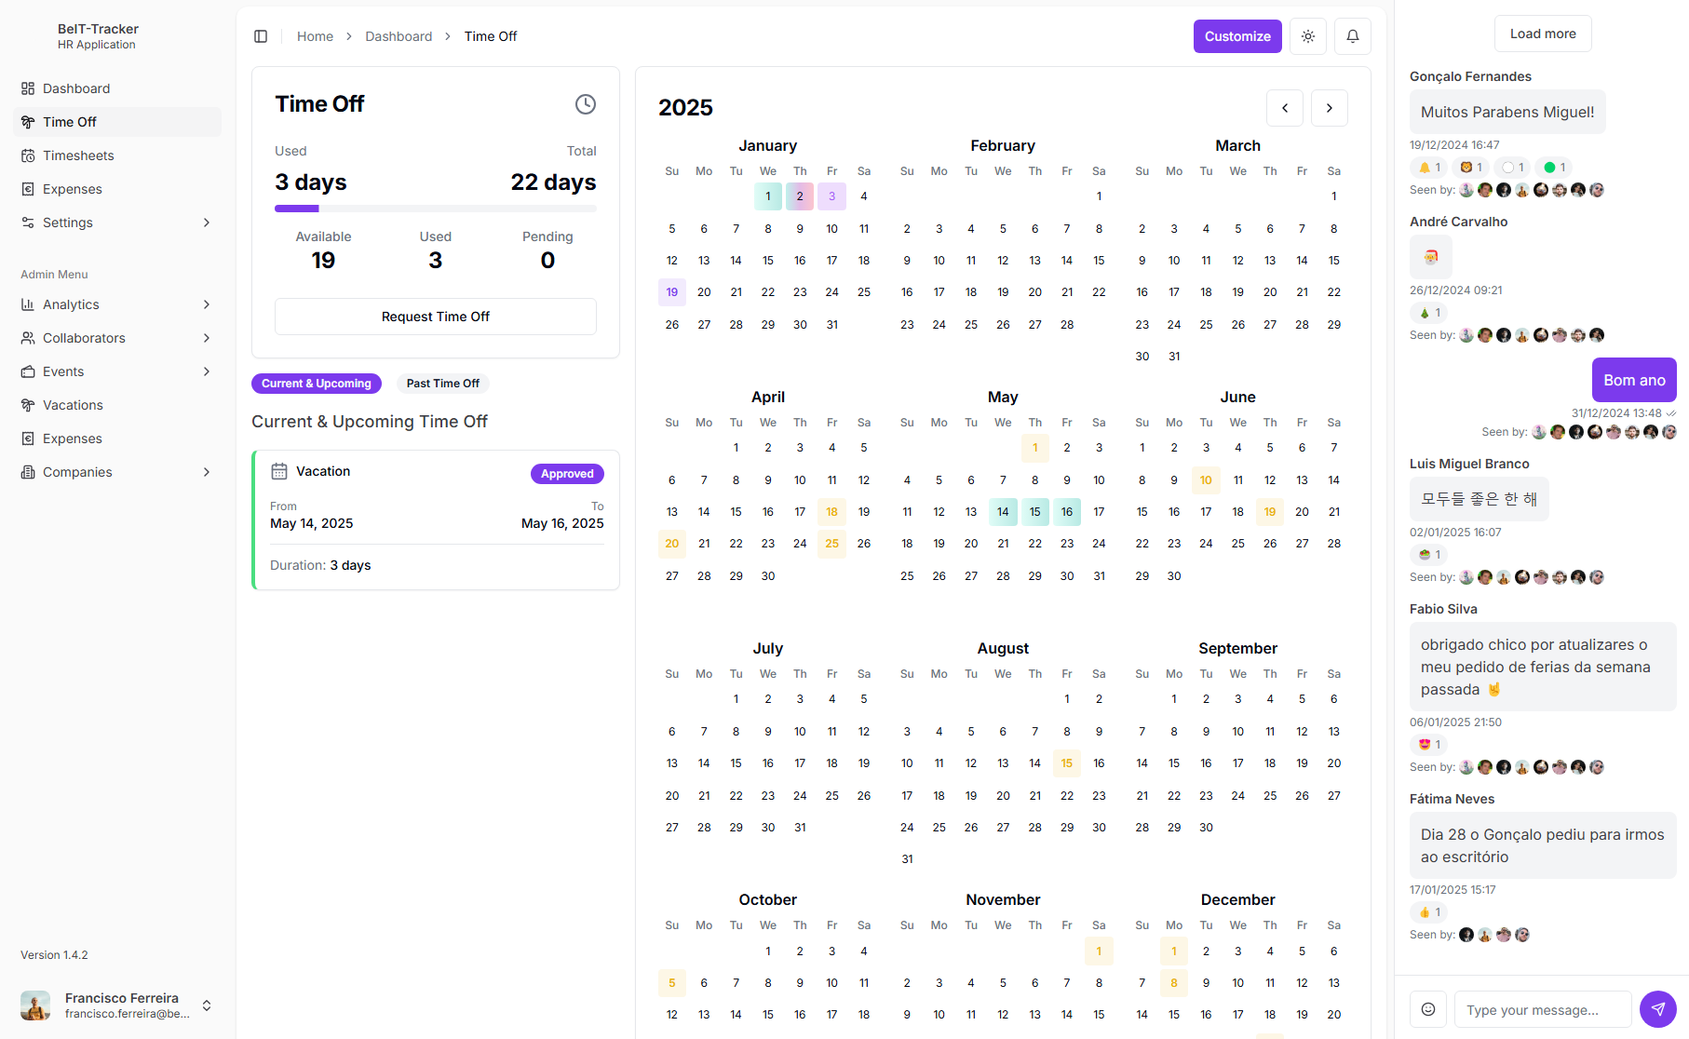Expand the Companies submenu chevron

tap(207, 472)
